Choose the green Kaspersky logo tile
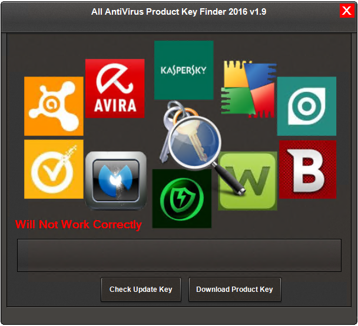 pos(184,70)
